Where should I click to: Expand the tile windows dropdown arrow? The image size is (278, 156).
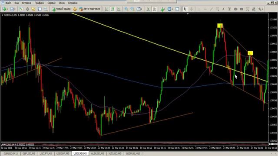tap(142, 9)
